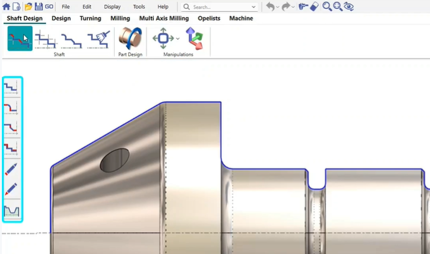Open a file with the folder icon
Screen dimensions: 430x254
28,7
